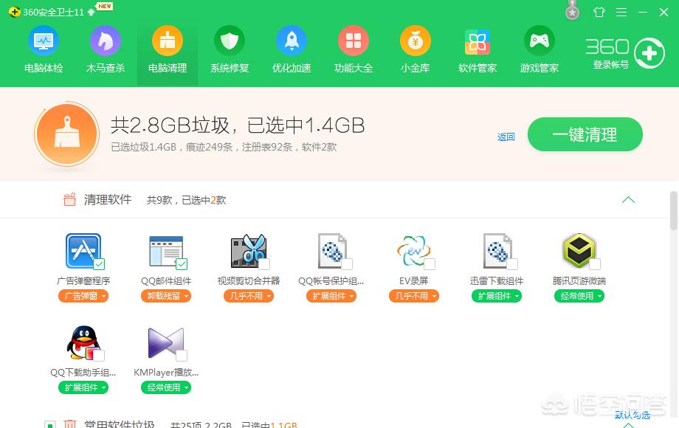Open 经常使用 dropdown under KMPlayer播放器
The width and height of the screenshot is (679, 428).
[x=166, y=387]
